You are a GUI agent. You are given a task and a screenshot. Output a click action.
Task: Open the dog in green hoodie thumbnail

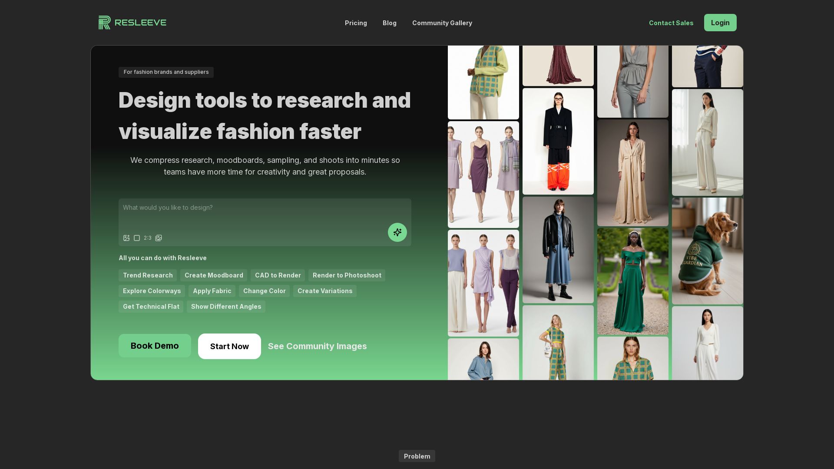[707, 251]
